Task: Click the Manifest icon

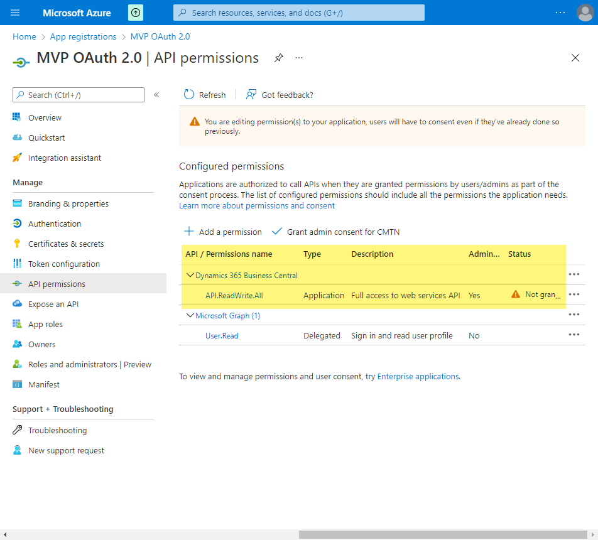Action: click(17, 384)
